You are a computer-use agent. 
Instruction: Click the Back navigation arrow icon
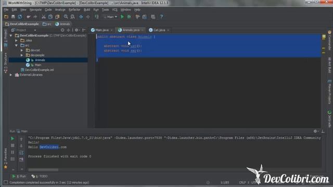click(81, 17)
